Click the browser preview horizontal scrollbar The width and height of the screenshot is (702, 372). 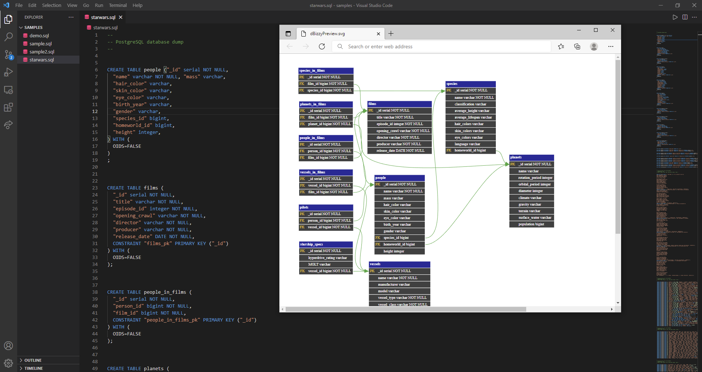coord(406,309)
